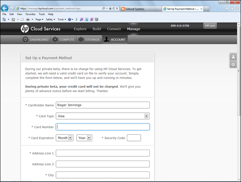Click the browser Forward arrow button
The image size is (241, 182).
[12, 8]
